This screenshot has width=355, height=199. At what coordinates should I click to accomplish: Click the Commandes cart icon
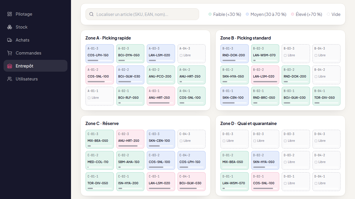click(10, 53)
